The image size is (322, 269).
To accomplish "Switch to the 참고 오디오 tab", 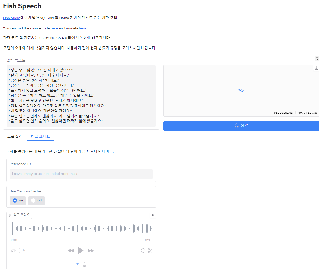I will (40, 136).
